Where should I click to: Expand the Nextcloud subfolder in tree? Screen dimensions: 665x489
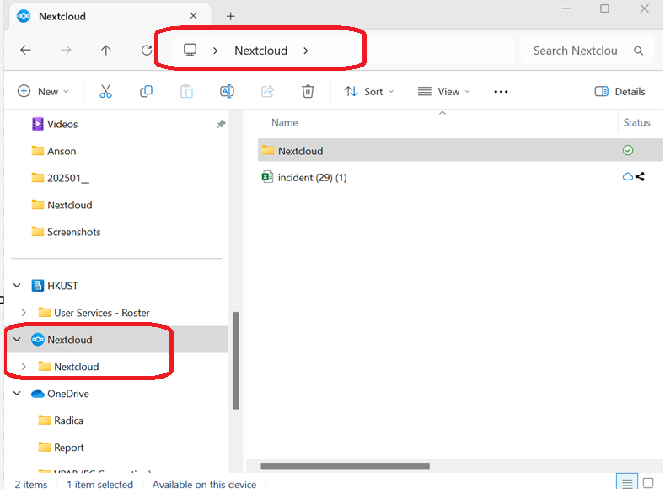click(x=24, y=367)
